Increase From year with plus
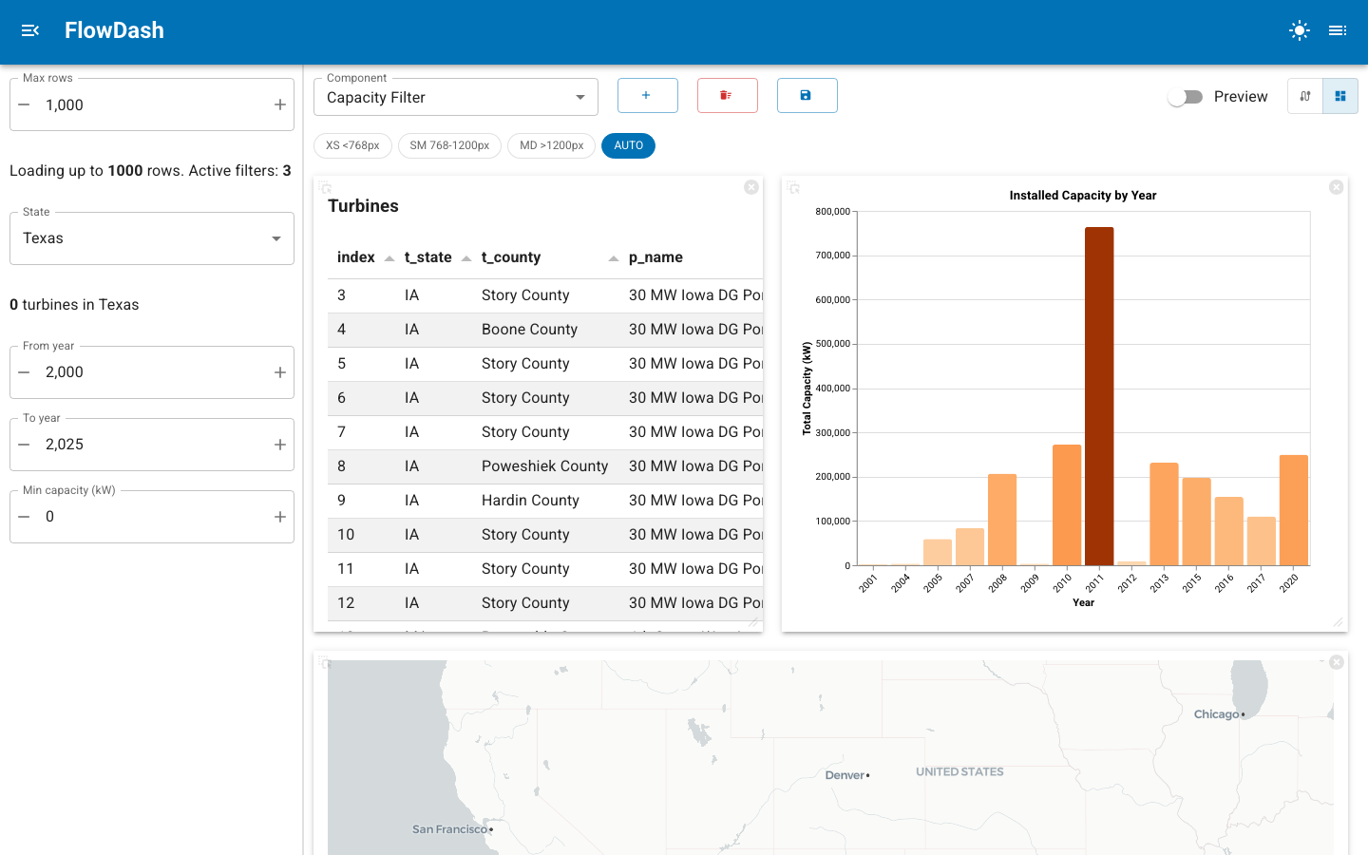 tap(280, 372)
